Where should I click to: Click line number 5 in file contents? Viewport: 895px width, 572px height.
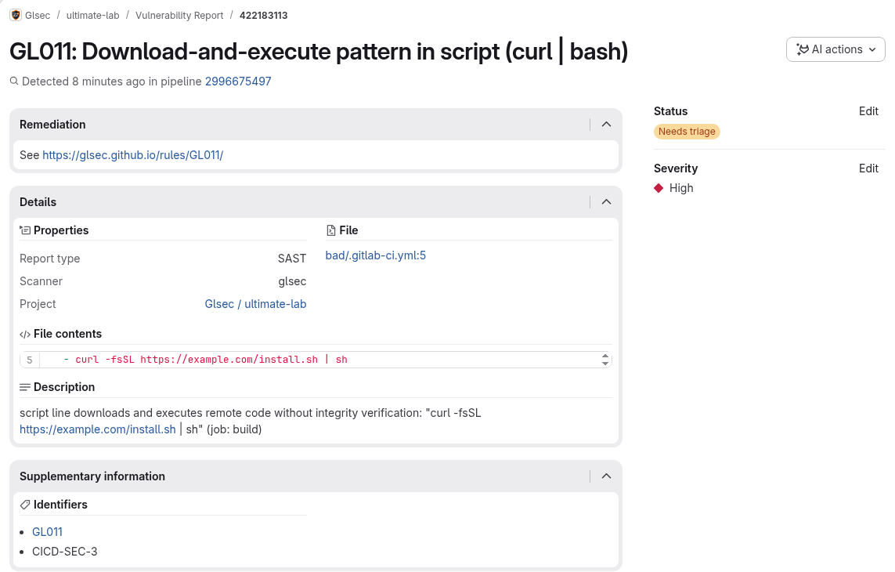[x=30, y=360]
